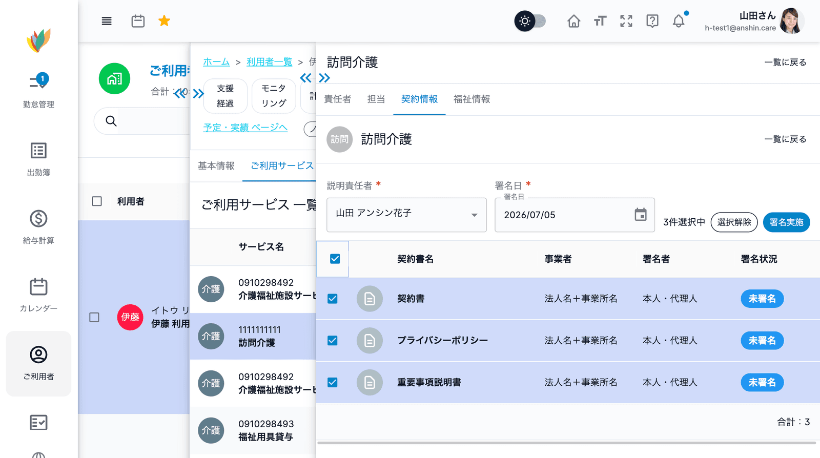
Task: Open date picker calendar icon
Action: 640,214
